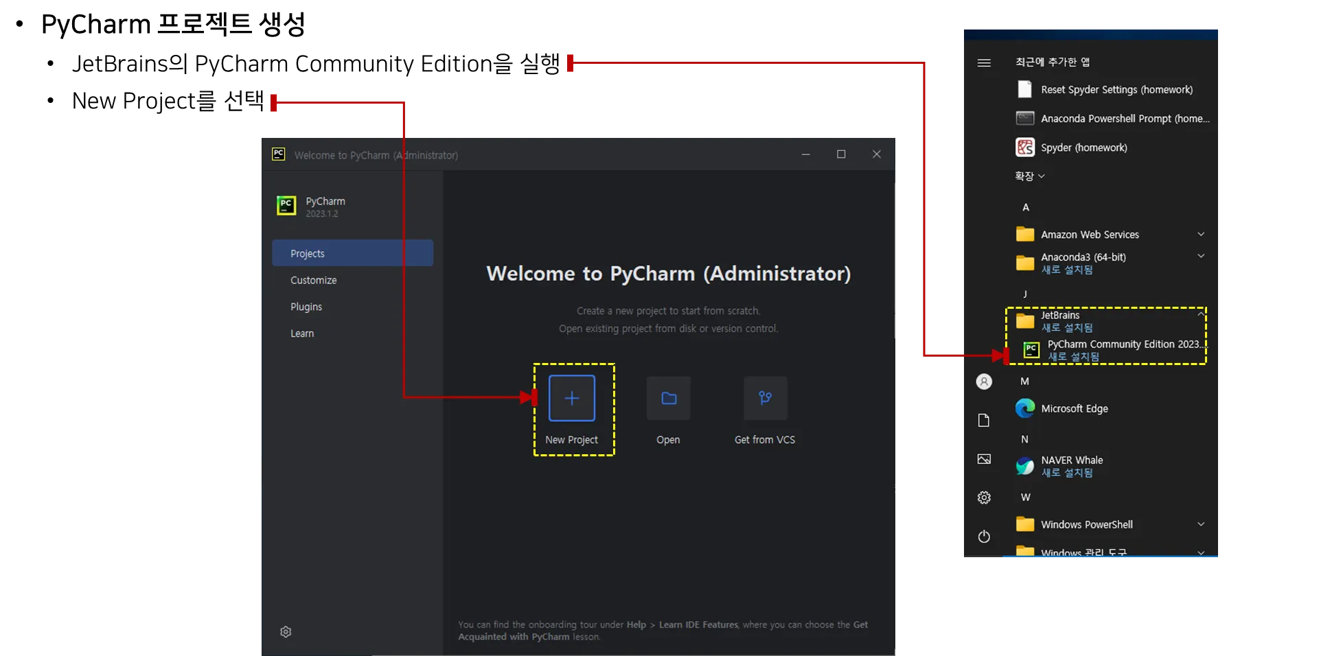This screenshot has height=656, width=1343.
Task: Click the Spyder app icon
Action: pos(1025,147)
